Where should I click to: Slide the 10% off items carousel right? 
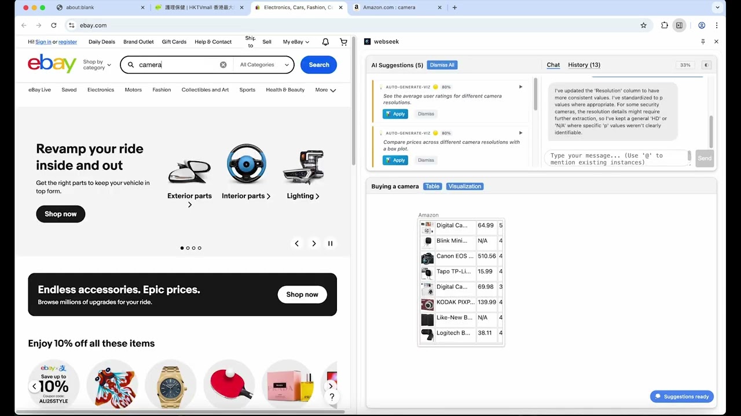coord(331,386)
